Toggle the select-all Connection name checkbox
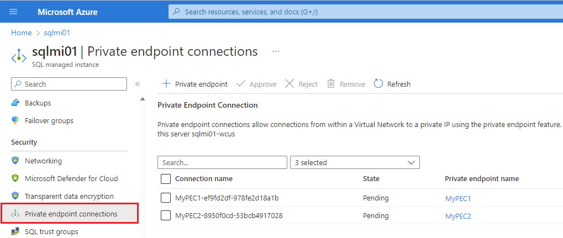 (x=166, y=178)
